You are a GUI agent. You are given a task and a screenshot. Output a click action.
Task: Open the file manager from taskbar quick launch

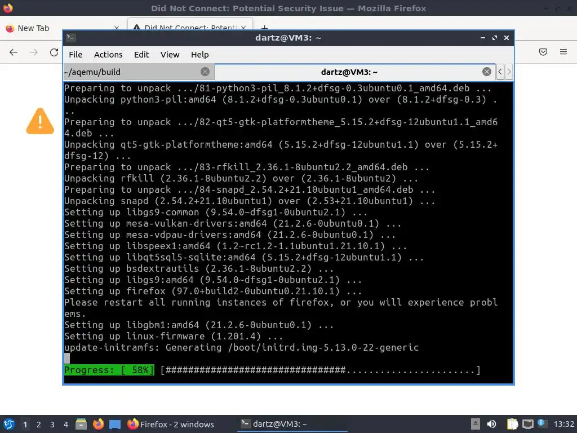click(81, 424)
